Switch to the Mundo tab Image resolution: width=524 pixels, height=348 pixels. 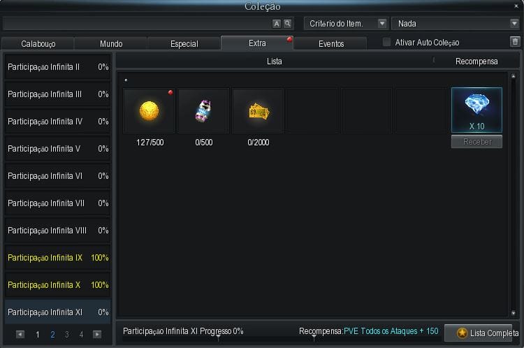111,44
